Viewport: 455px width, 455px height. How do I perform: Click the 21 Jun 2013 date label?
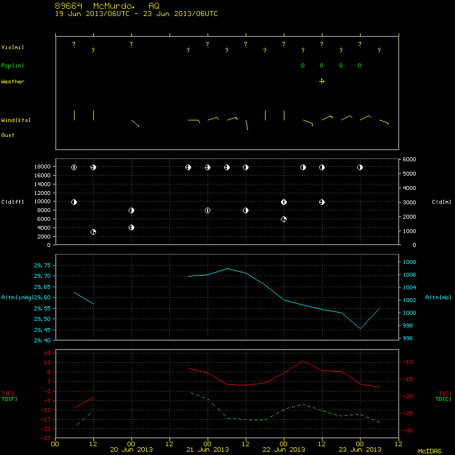pyautogui.click(x=208, y=449)
